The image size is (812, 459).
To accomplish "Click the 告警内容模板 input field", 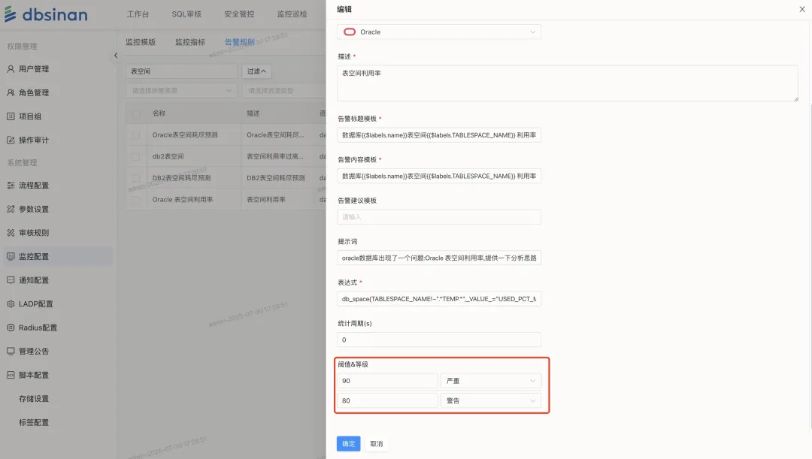I will coord(438,176).
